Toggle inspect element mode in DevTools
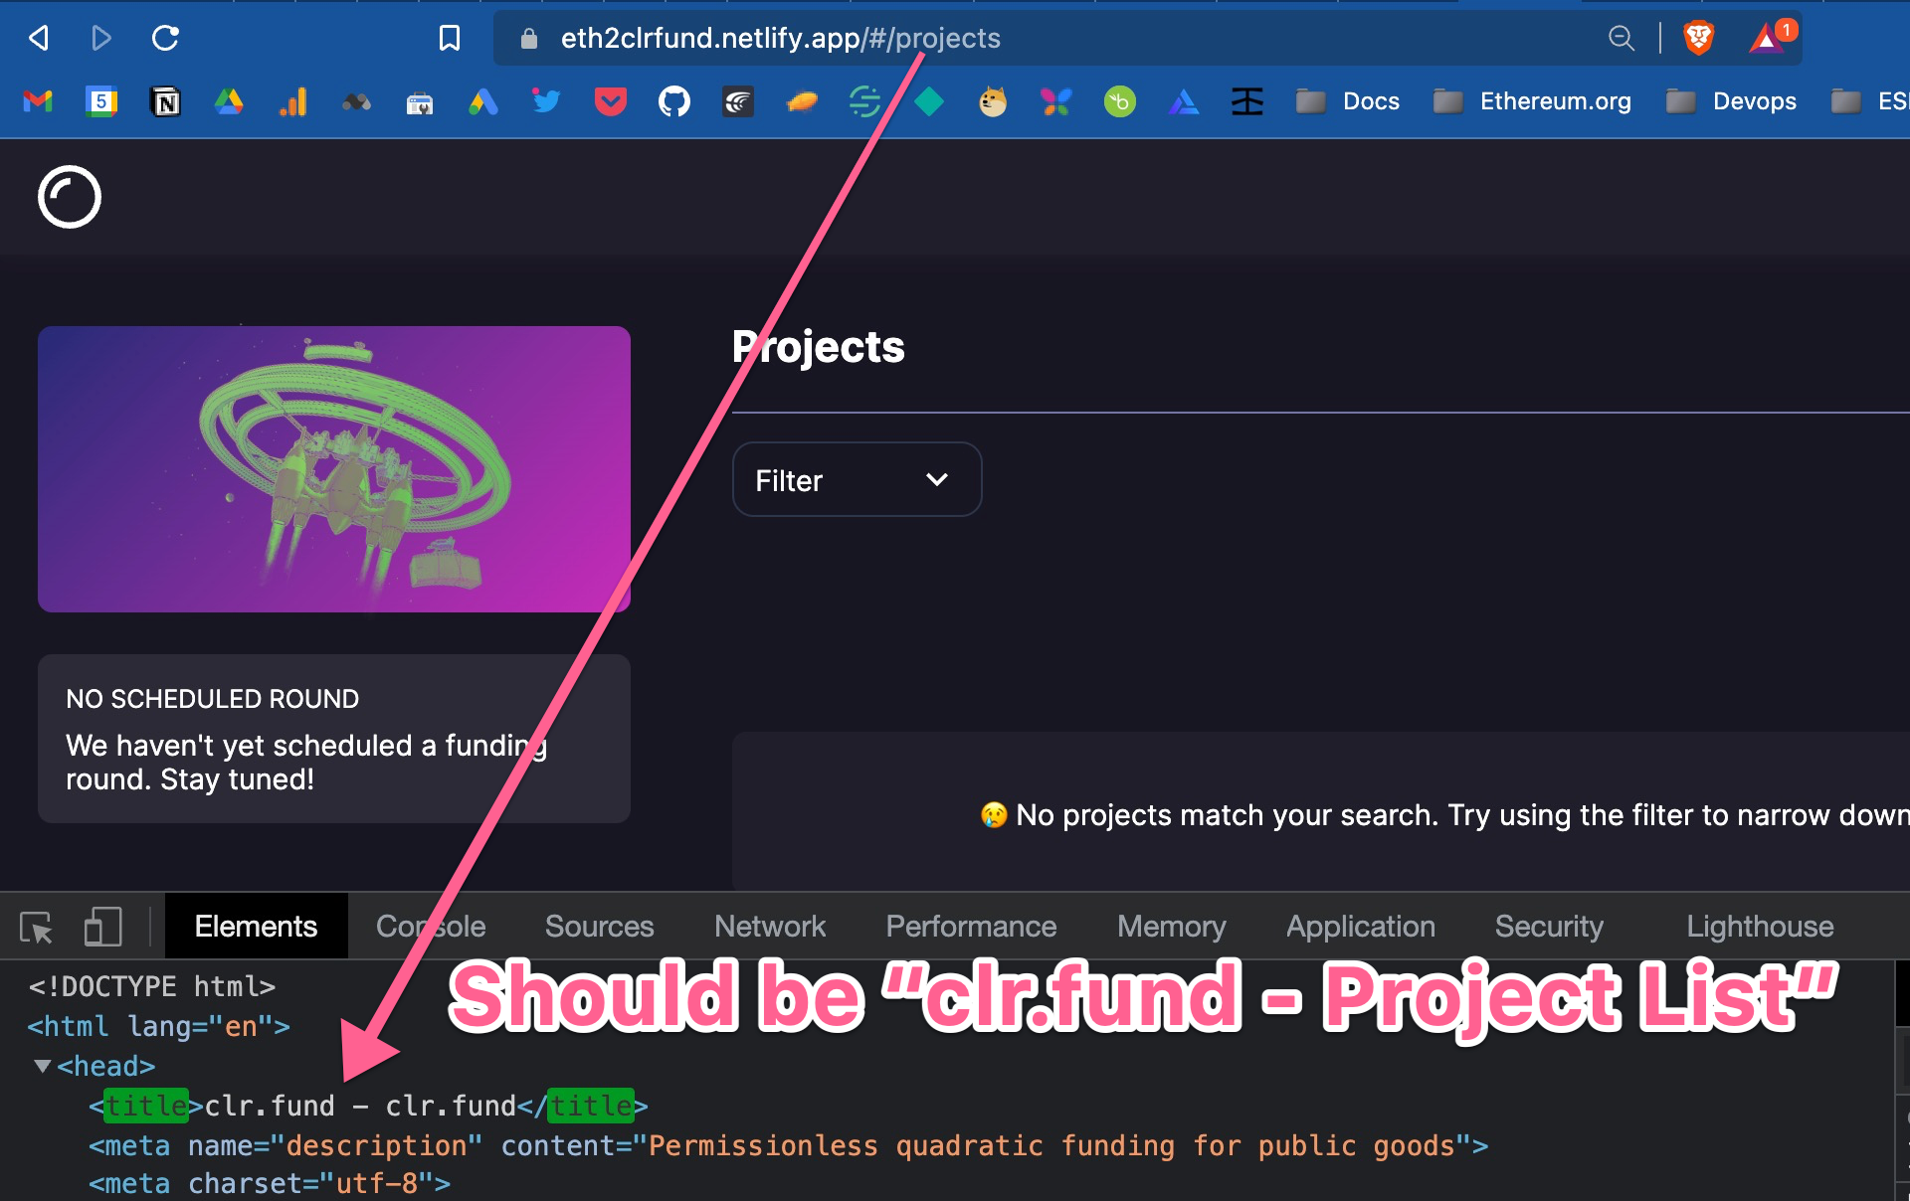This screenshot has width=1910, height=1201. click(38, 926)
